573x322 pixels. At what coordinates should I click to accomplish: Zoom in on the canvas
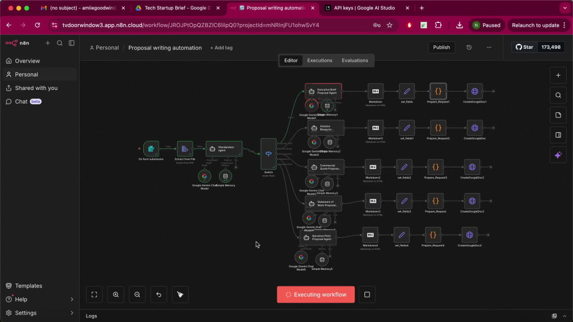pos(116,294)
